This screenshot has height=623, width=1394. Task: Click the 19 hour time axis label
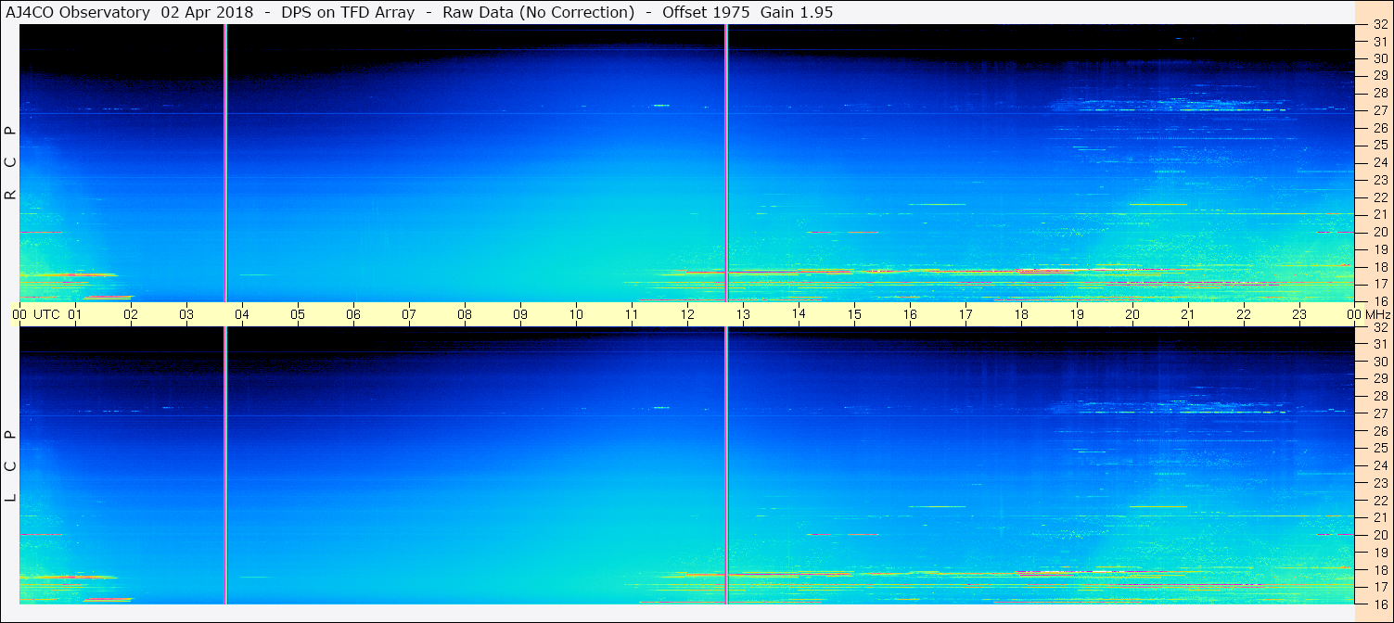(1077, 314)
